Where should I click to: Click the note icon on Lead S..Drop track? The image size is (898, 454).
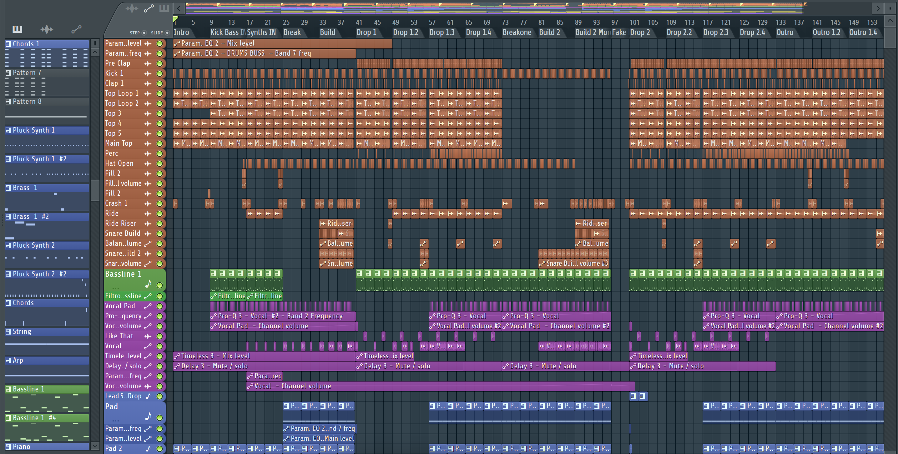point(148,396)
